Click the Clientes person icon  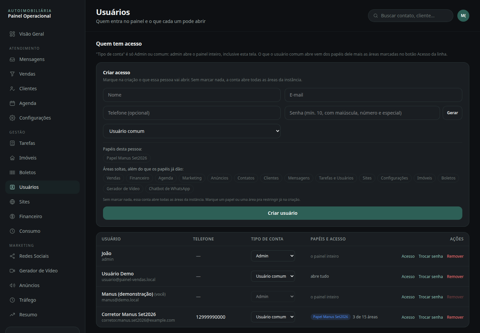pyautogui.click(x=12, y=89)
